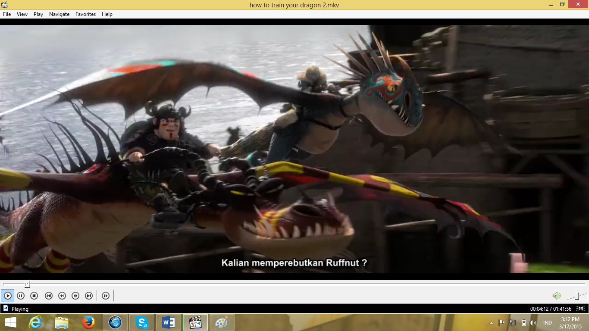The image size is (589, 331).
Task: Open the Favorites menu
Action: (x=85, y=14)
